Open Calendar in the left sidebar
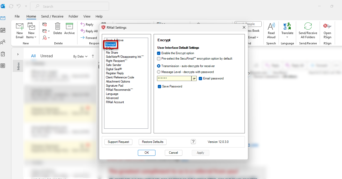The width and height of the screenshot is (342, 179). (3, 30)
